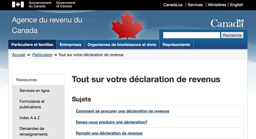Open Devez-vous produire une déclaration? link
This screenshot has height=139, width=256.
coord(112,122)
